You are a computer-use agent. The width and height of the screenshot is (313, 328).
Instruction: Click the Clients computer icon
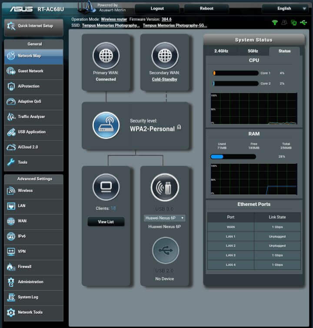[106, 187]
